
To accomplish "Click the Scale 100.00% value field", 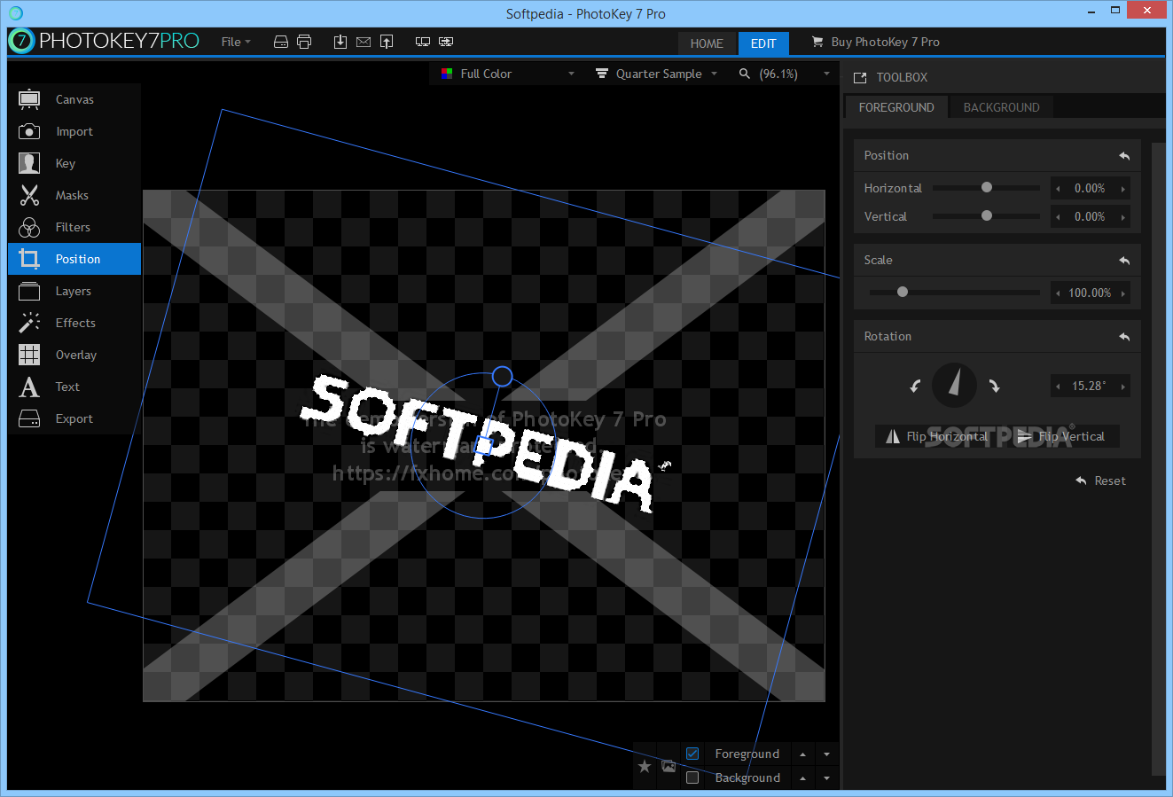I will (1090, 293).
